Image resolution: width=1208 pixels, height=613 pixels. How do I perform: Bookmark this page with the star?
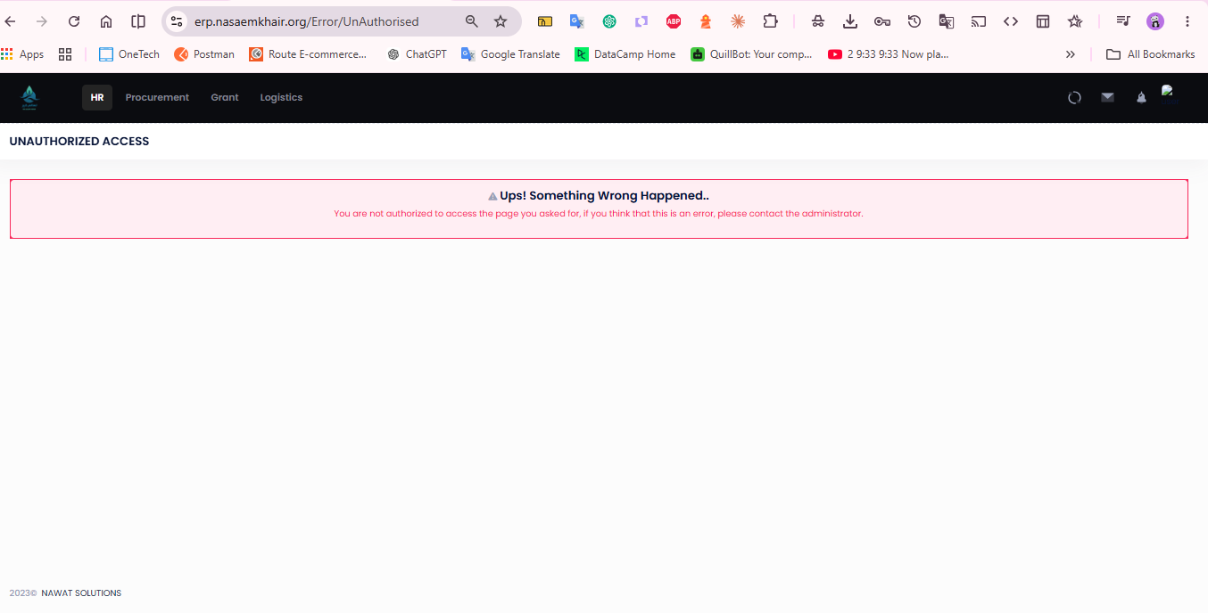pos(501,21)
